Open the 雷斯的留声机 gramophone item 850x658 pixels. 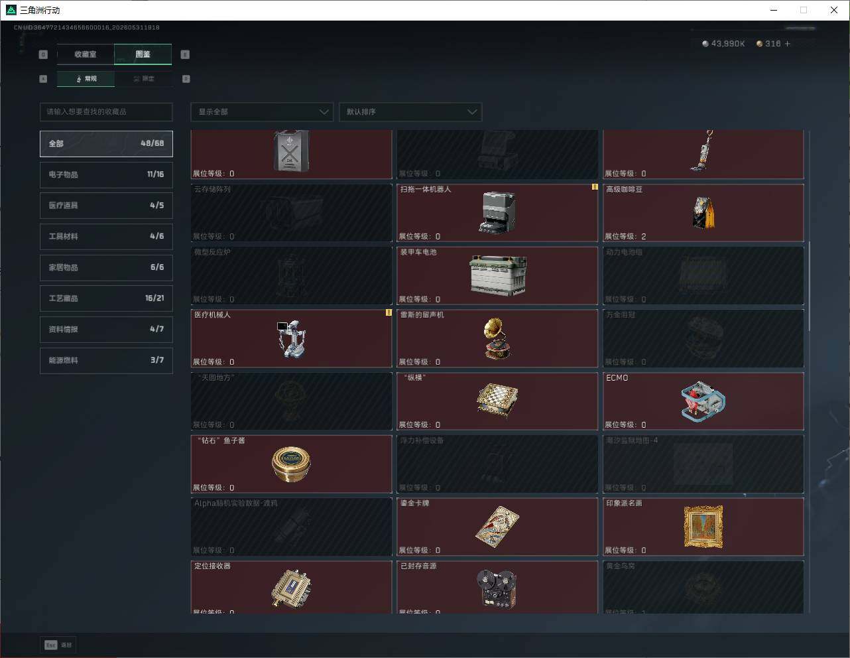[497, 338]
